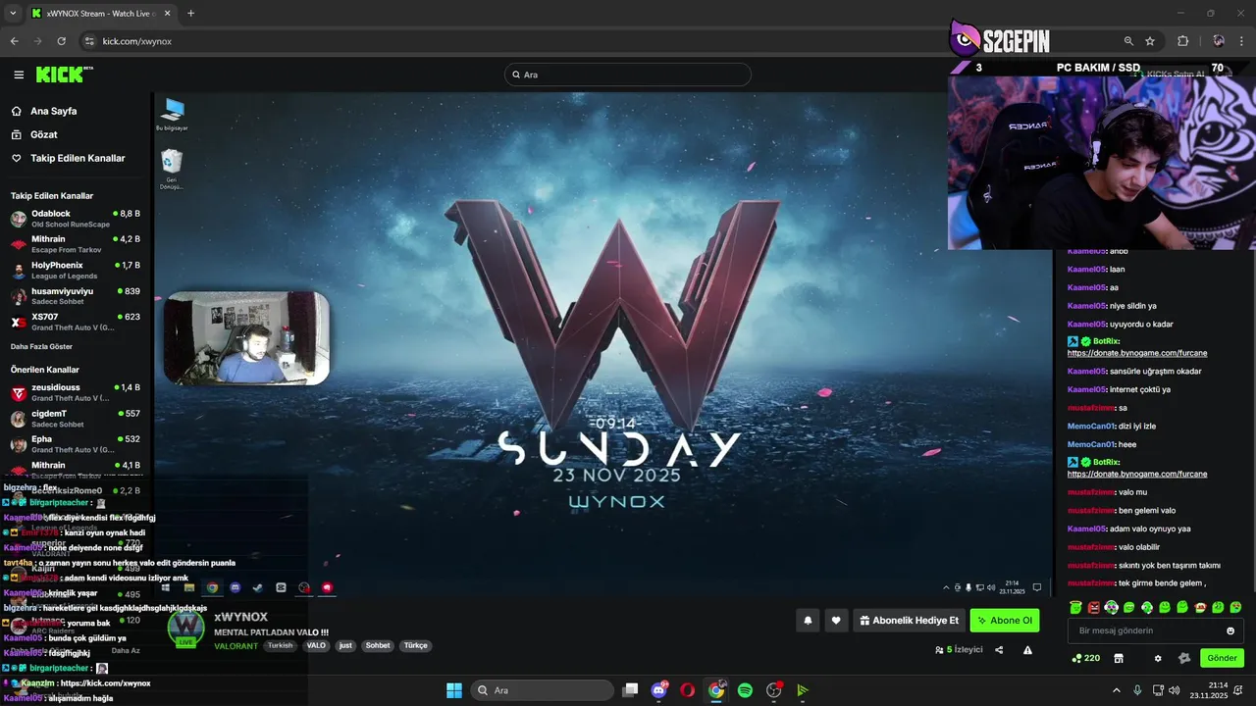Click the Türkçe tag
Screen dimensions: 1256x706
click(x=415, y=646)
